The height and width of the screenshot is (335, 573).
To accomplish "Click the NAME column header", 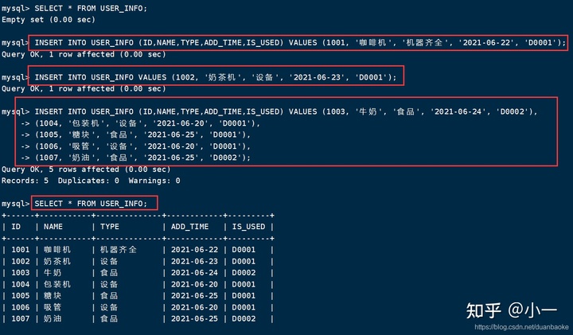I will click(x=53, y=227).
